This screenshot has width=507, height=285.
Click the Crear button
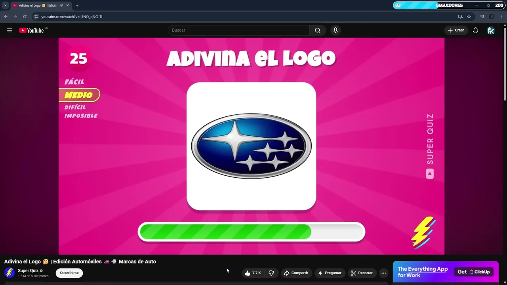pos(456,30)
